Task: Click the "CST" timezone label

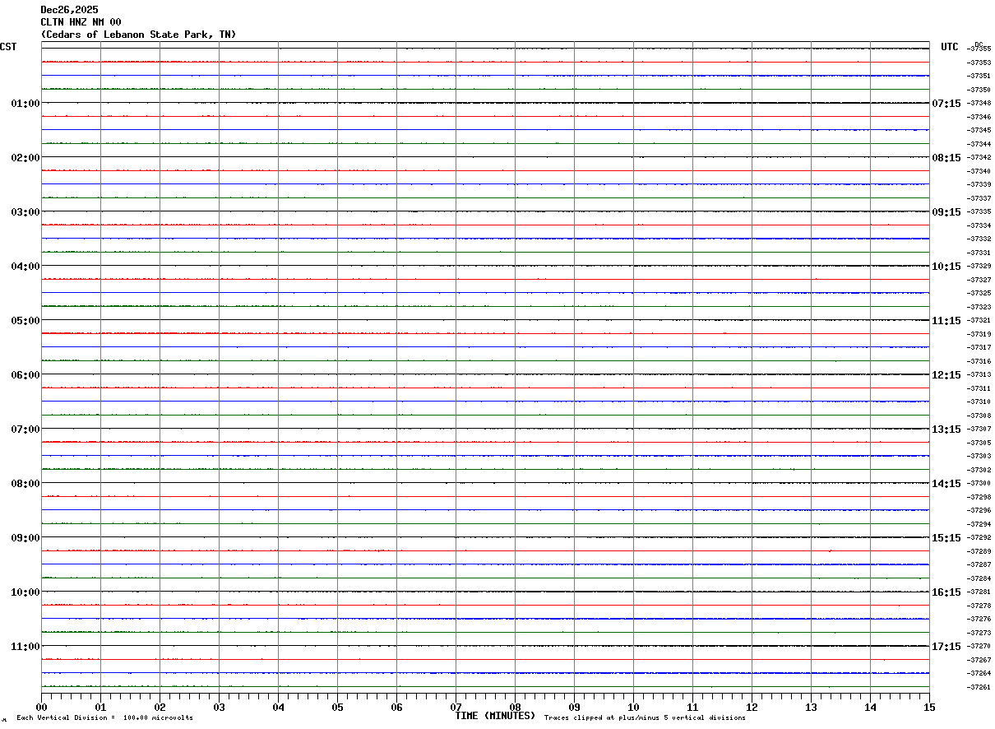Action: tap(8, 47)
